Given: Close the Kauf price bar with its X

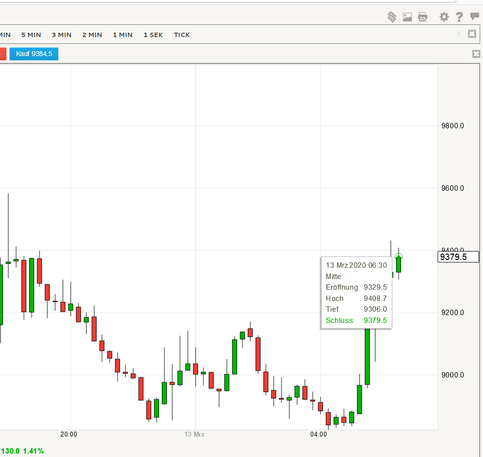Looking at the screenshot, I should 476,54.
